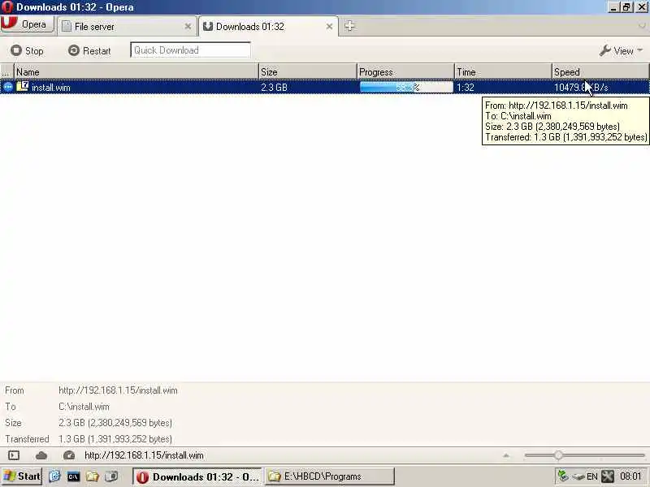Sort downloads by Name column
The image size is (650, 487).
point(136,71)
